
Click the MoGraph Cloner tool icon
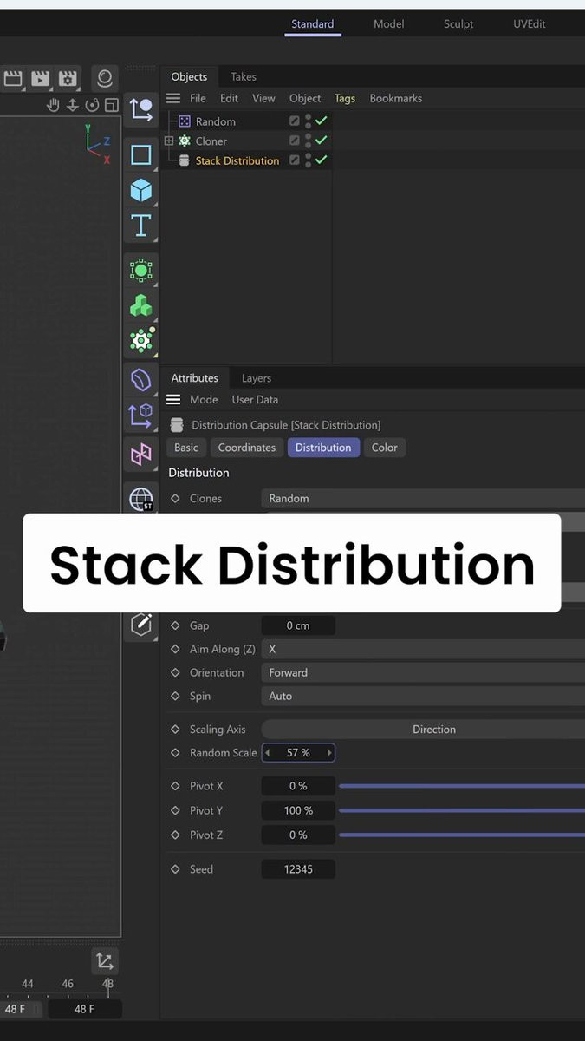pyautogui.click(x=140, y=340)
